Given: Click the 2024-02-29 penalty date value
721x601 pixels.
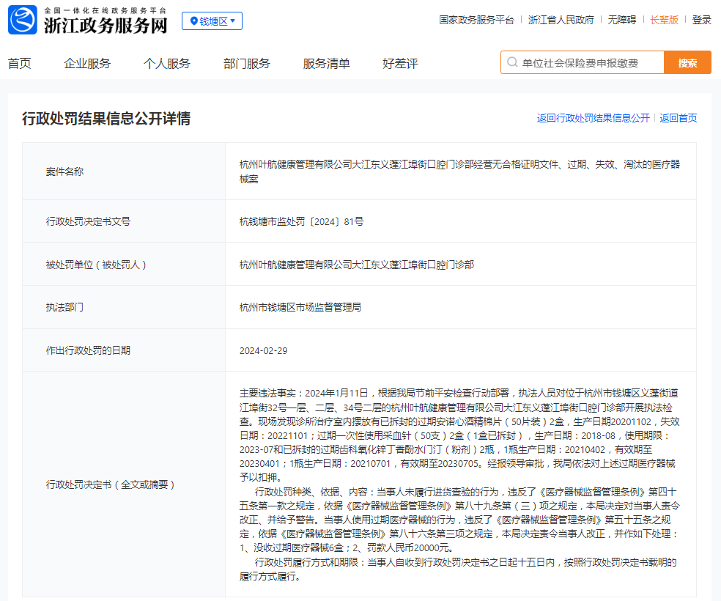Looking at the screenshot, I should [264, 350].
